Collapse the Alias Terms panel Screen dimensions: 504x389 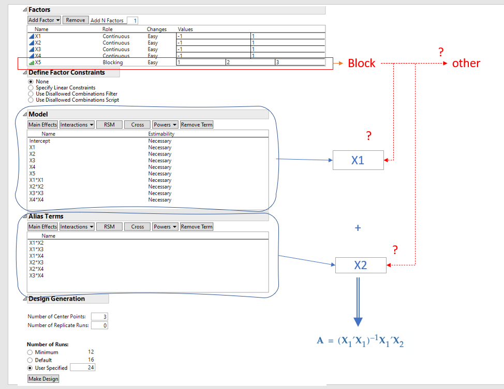coord(23,216)
